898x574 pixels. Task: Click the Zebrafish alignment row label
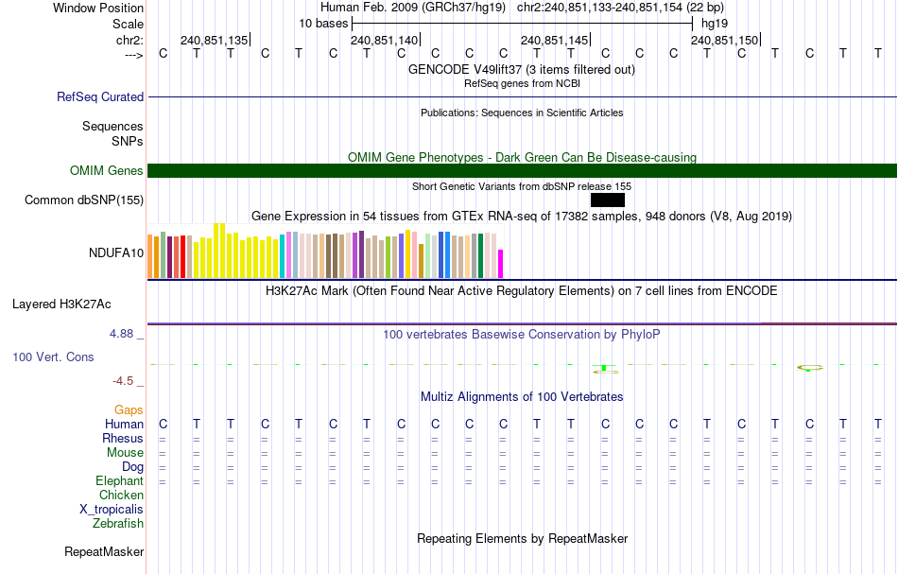118,523
